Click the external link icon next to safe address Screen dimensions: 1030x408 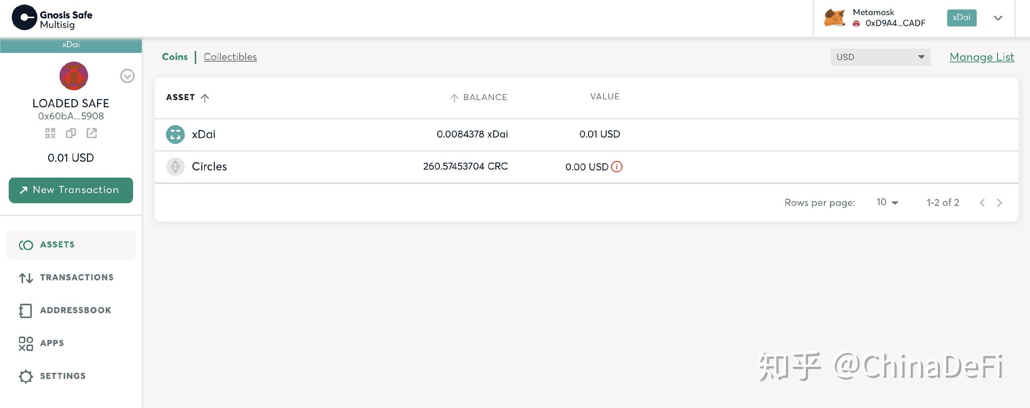[91, 133]
